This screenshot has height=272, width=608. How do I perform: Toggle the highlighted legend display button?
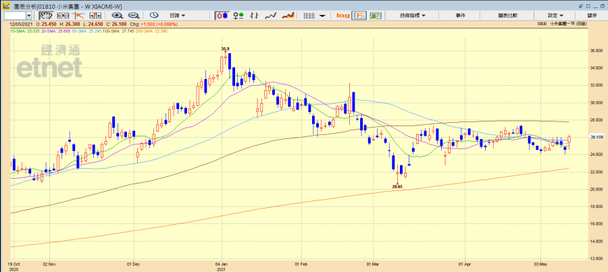coord(359,15)
